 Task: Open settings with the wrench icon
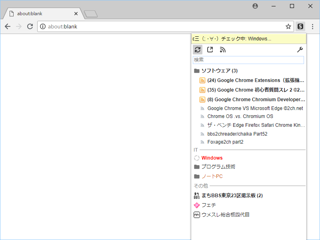pos(300,50)
